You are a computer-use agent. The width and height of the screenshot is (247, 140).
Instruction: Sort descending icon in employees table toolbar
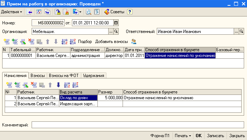(73, 42)
